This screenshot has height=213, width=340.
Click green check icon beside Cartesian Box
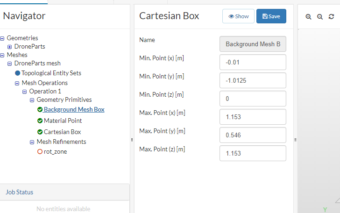tap(40, 132)
